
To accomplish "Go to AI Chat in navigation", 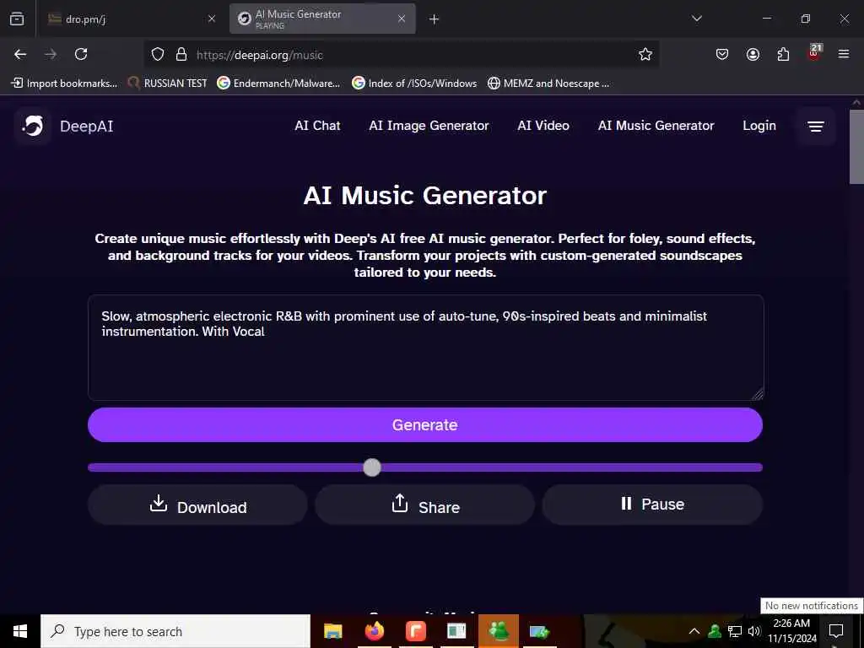I will [x=317, y=126].
